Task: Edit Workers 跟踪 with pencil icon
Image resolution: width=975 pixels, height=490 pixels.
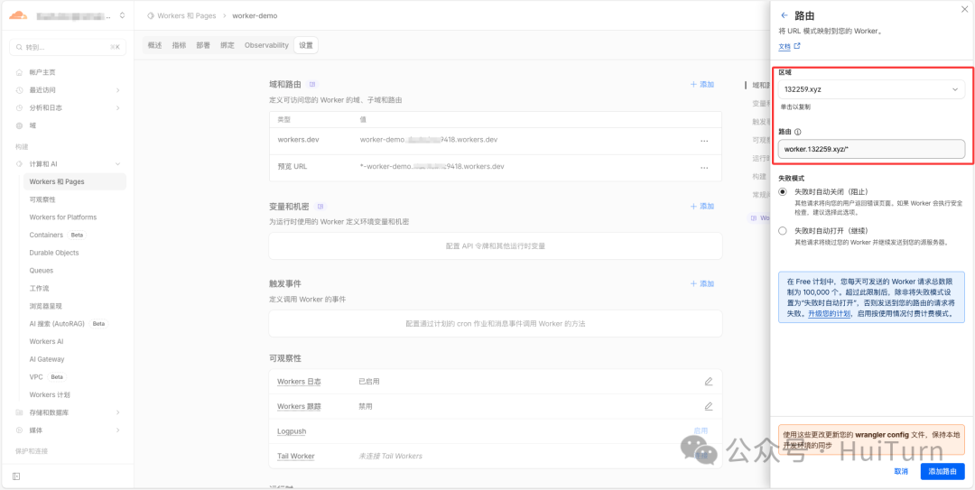Action: (x=709, y=407)
